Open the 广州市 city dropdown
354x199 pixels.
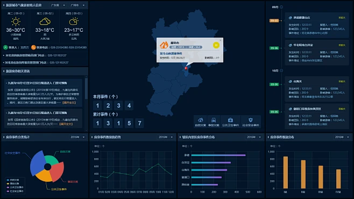coord(77,5)
